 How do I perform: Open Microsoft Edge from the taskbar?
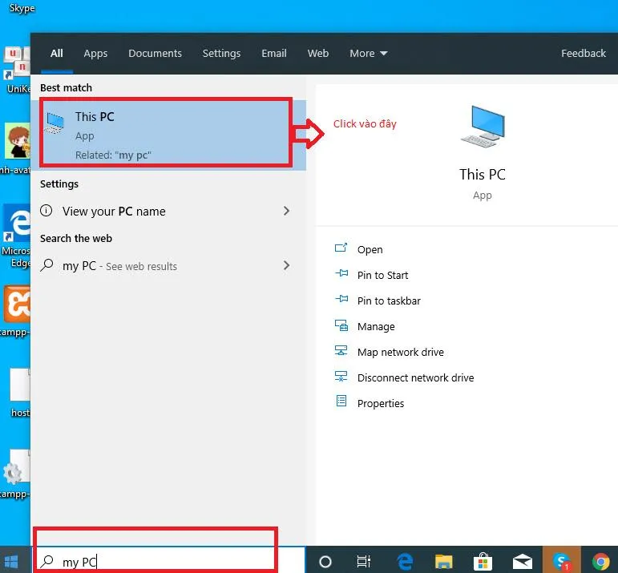click(405, 561)
